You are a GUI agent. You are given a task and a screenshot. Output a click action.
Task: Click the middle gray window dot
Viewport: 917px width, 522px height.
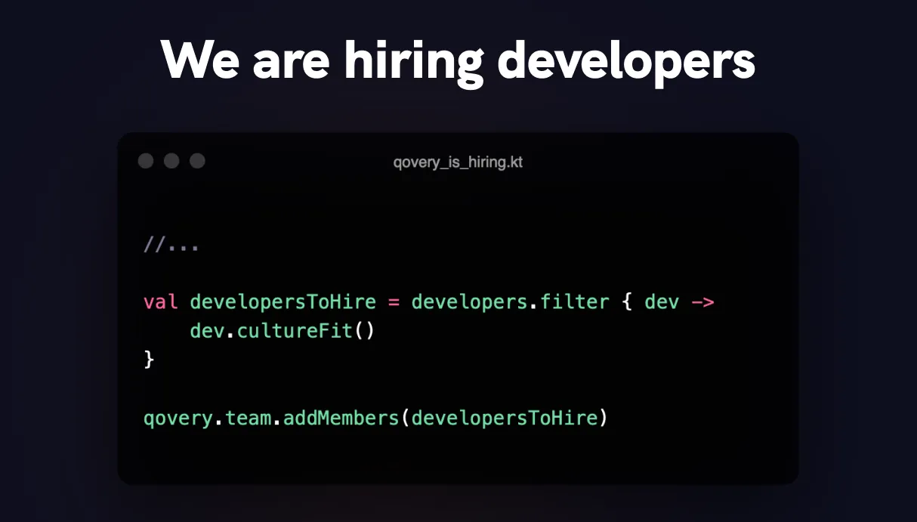pyautogui.click(x=171, y=161)
